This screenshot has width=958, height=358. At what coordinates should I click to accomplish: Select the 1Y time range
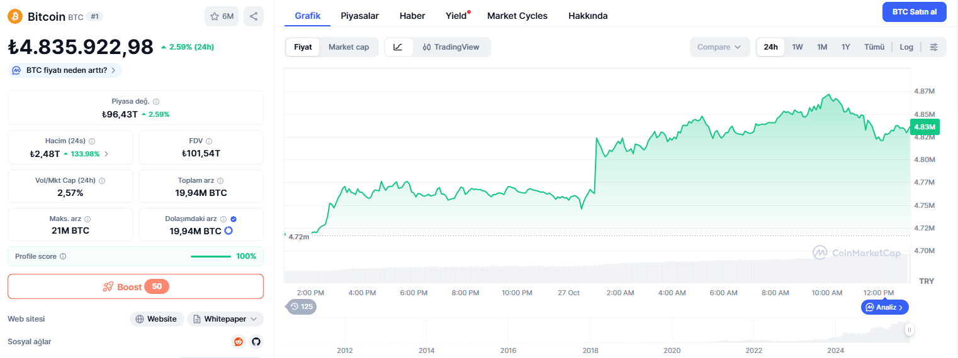point(846,47)
